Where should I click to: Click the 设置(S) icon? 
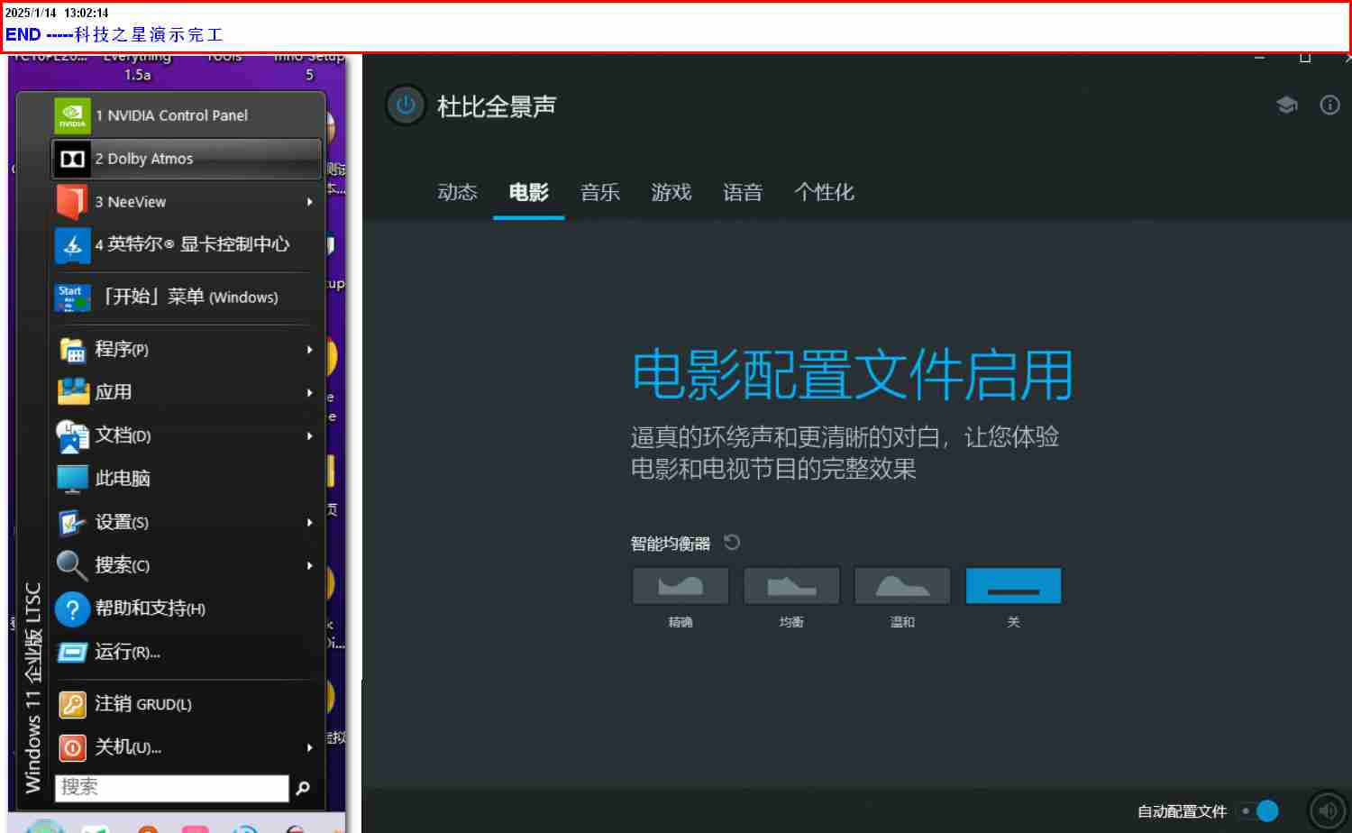click(72, 523)
